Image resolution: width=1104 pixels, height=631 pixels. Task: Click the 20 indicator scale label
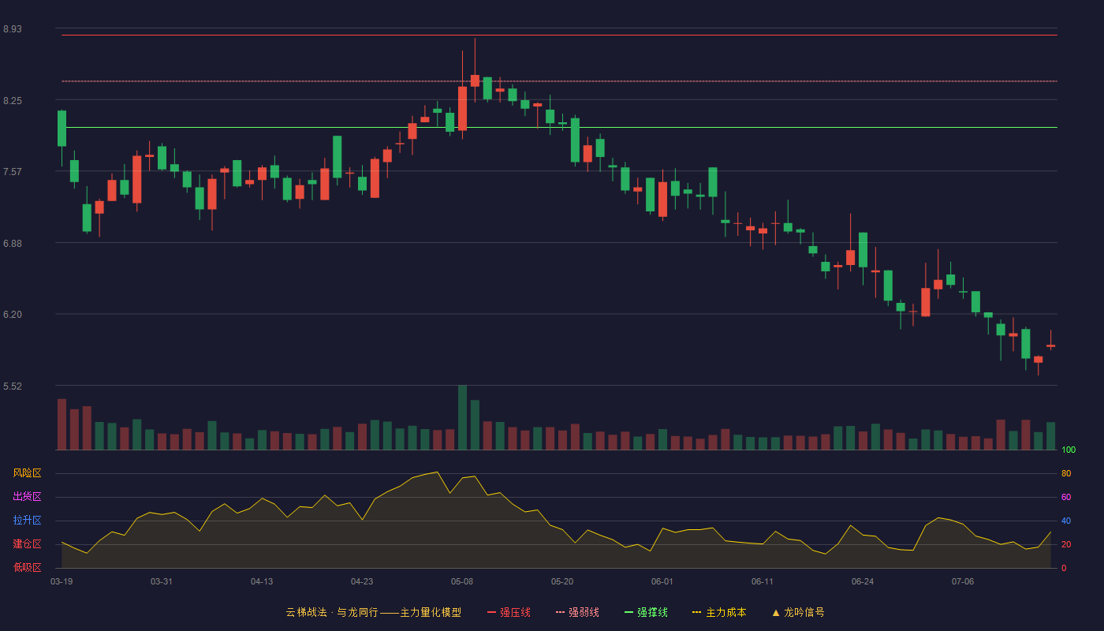click(1066, 545)
